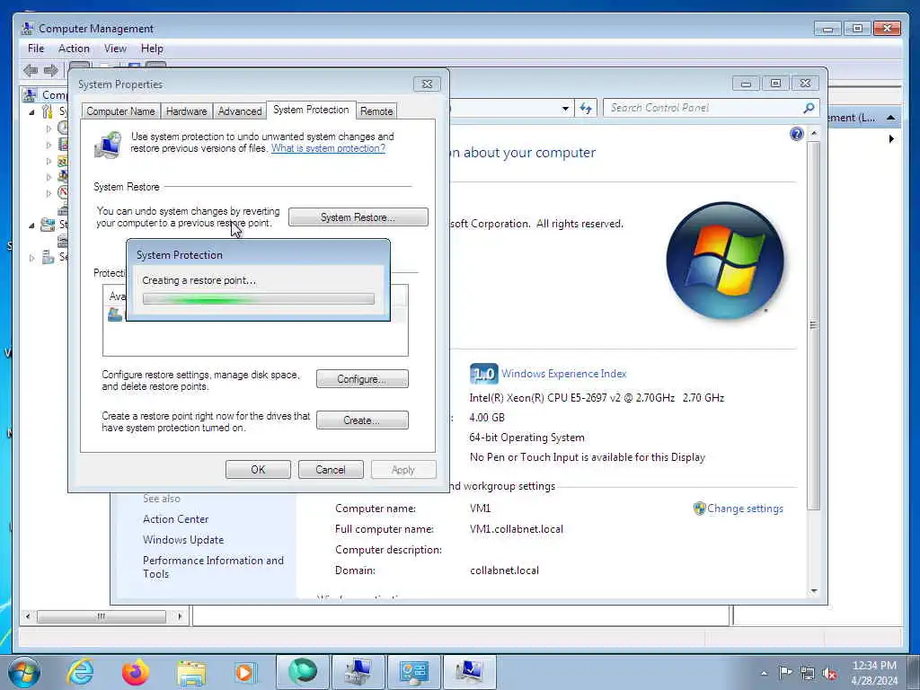Click the Action Center flag tray icon
The height and width of the screenshot is (690, 920).
pos(785,673)
